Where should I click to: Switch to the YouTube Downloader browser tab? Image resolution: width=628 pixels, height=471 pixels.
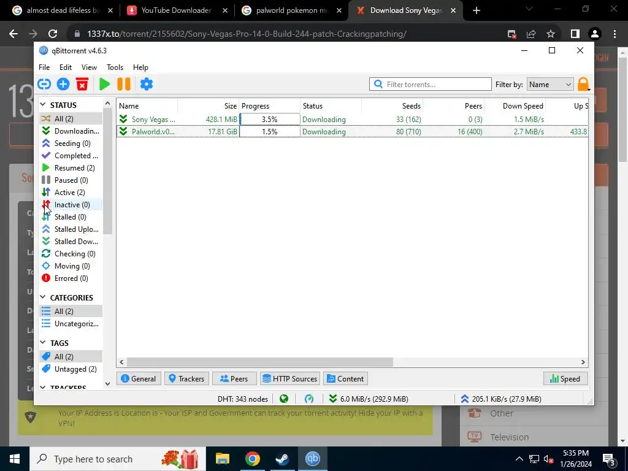point(177,10)
